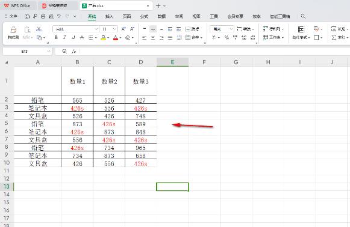Viewport: 350px width, 227px height.
Task: Click the increase decimal places icon
Action: pos(244,38)
